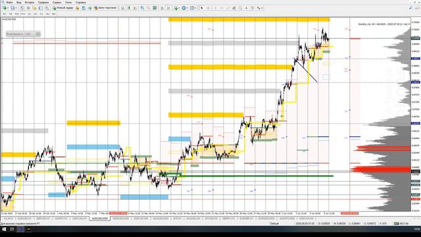Open the chat messages icon

point(417,8)
